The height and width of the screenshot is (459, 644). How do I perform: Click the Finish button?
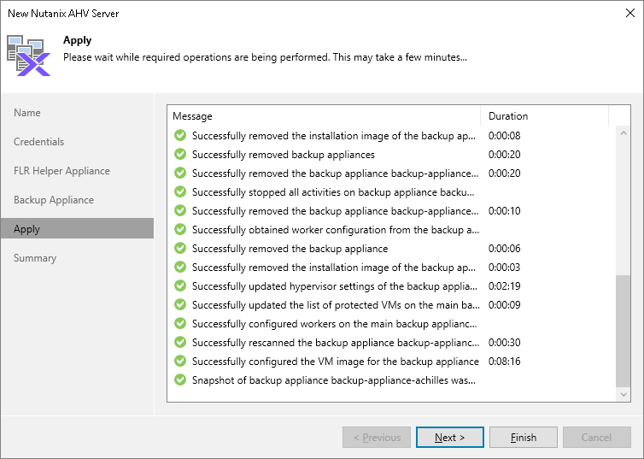(524, 438)
